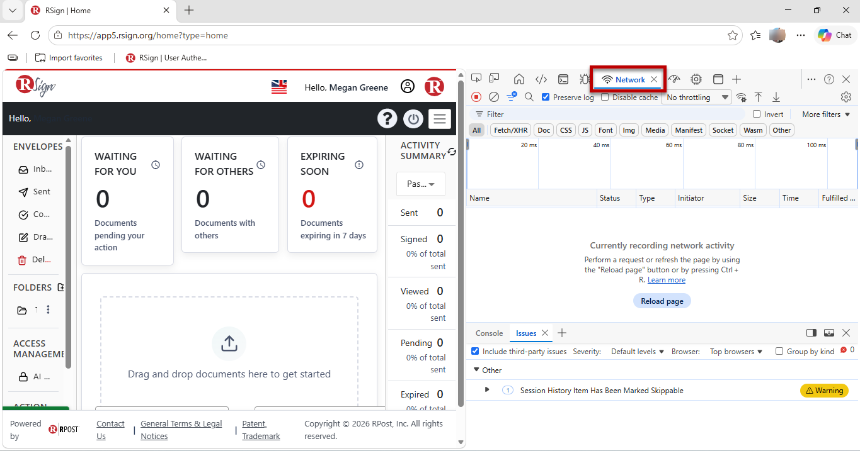Refresh the Activity Summary
Viewport: 860px width, 451px height.
(x=451, y=152)
